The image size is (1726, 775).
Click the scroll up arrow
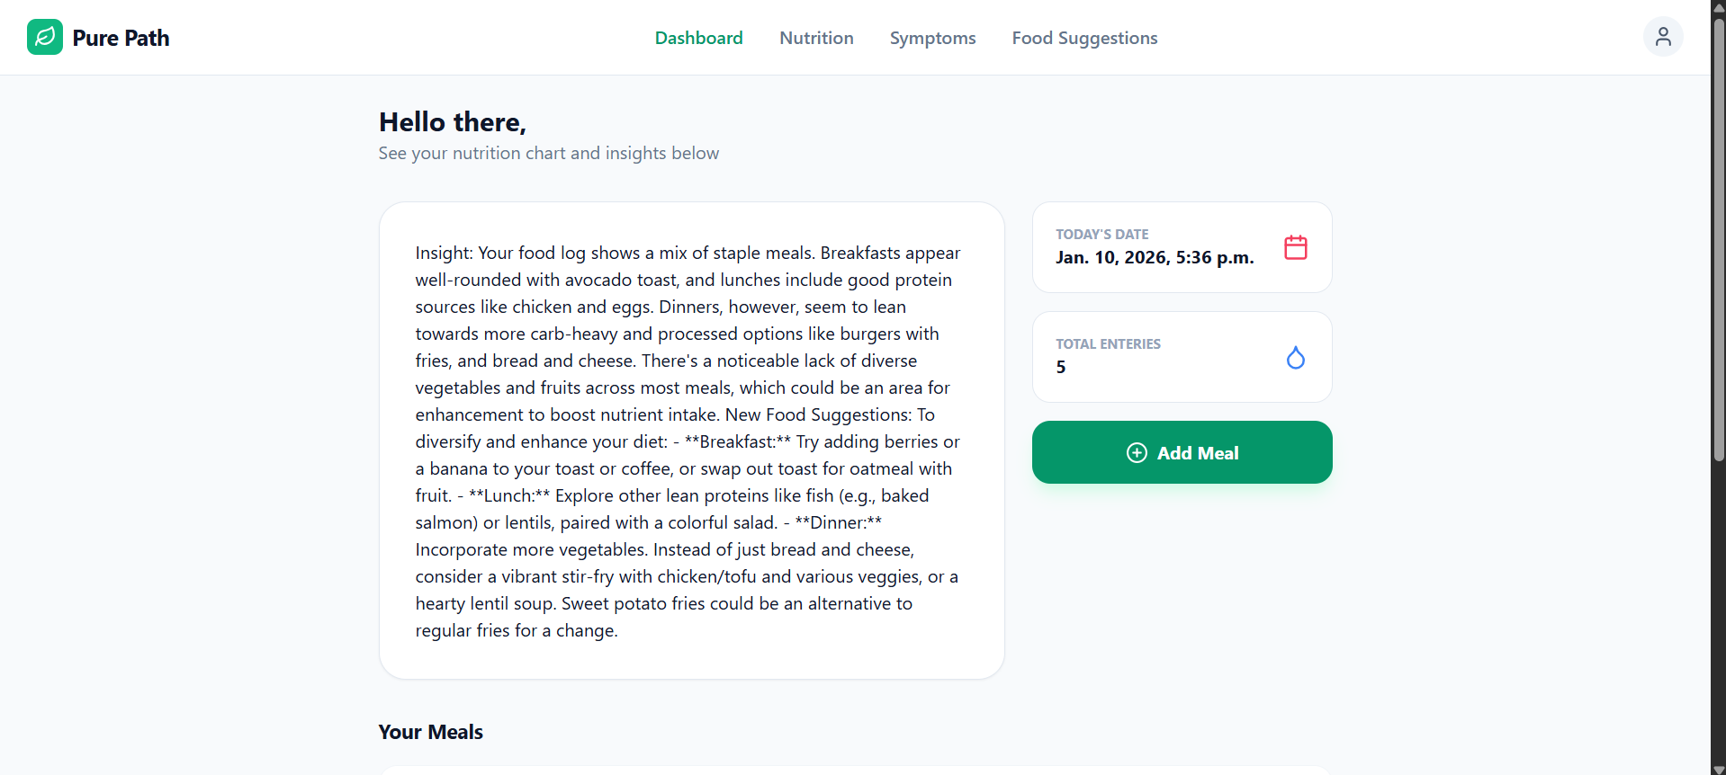pos(1718,6)
